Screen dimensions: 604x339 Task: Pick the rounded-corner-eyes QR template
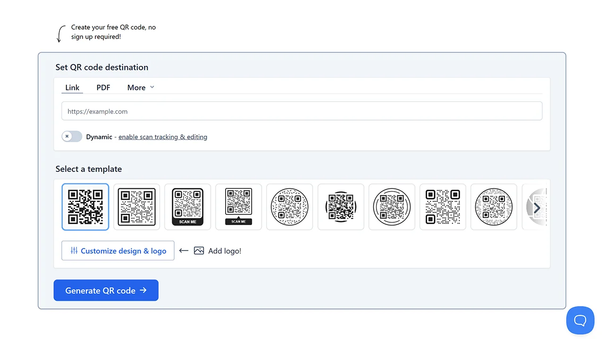click(x=443, y=207)
